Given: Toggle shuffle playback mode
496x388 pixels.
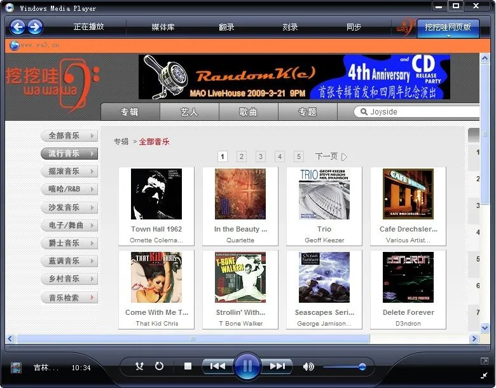Looking at the screenshot, I should click(139, 366).
